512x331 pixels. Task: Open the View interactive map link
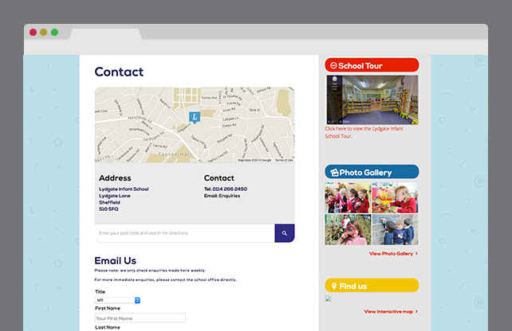pos(391,312)
